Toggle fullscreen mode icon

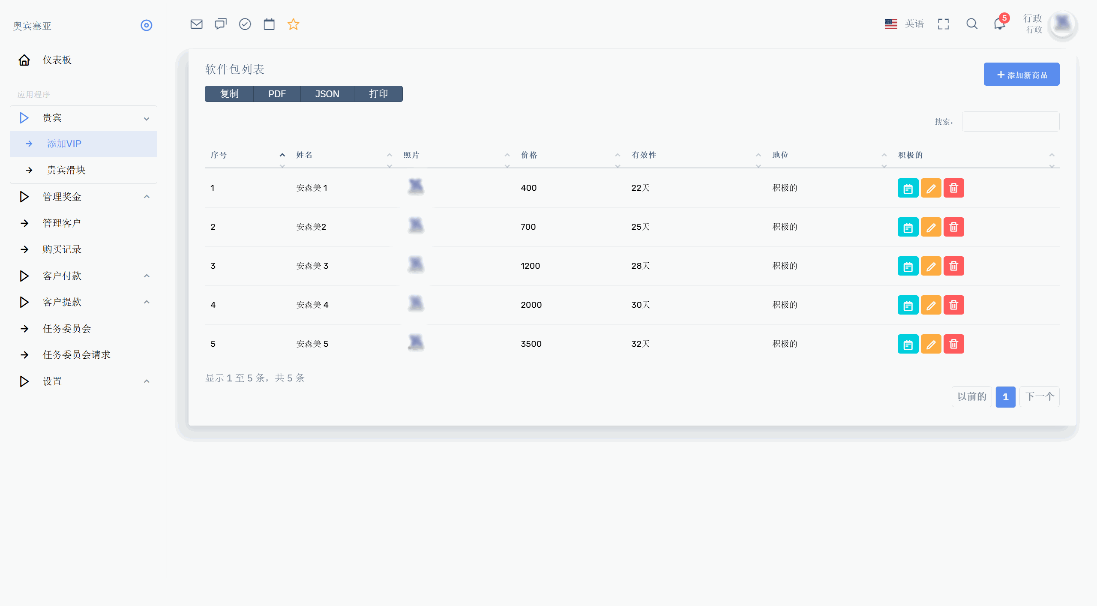pyautogui.click(x=943, y=24)
